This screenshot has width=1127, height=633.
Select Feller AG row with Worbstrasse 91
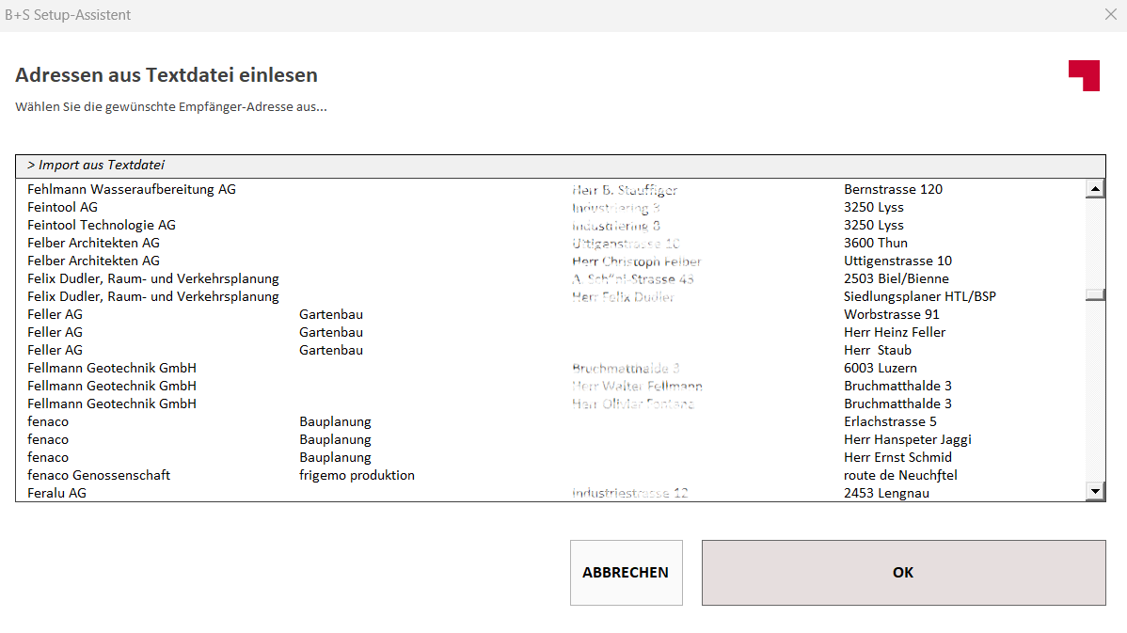(x=550, y=315)
